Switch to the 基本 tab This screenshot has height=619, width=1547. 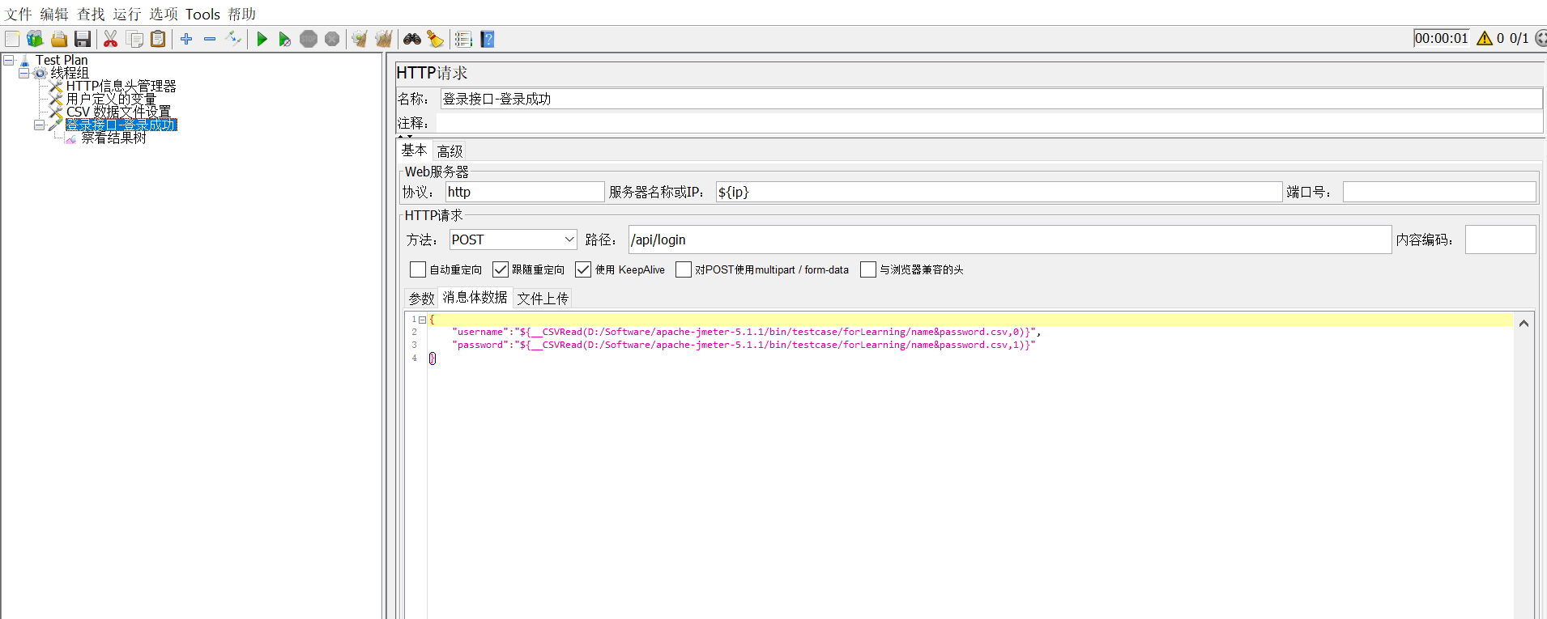(x=414, y=151)
